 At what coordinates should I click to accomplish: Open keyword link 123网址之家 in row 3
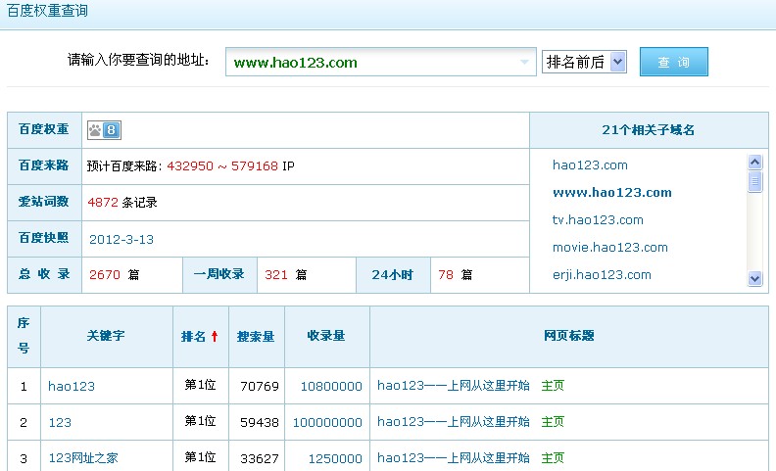[x=83, y=458]
